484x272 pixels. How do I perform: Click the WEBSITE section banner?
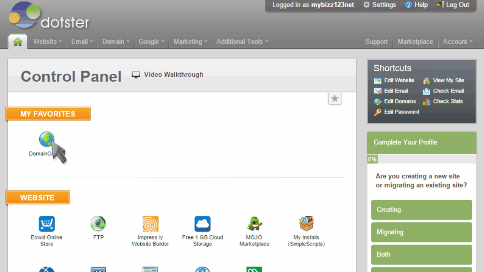pyautogui.click(x=37, y=198)
